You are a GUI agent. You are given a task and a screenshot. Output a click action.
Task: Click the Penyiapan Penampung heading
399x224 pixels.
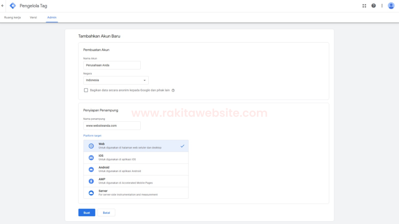coord(101,110)
